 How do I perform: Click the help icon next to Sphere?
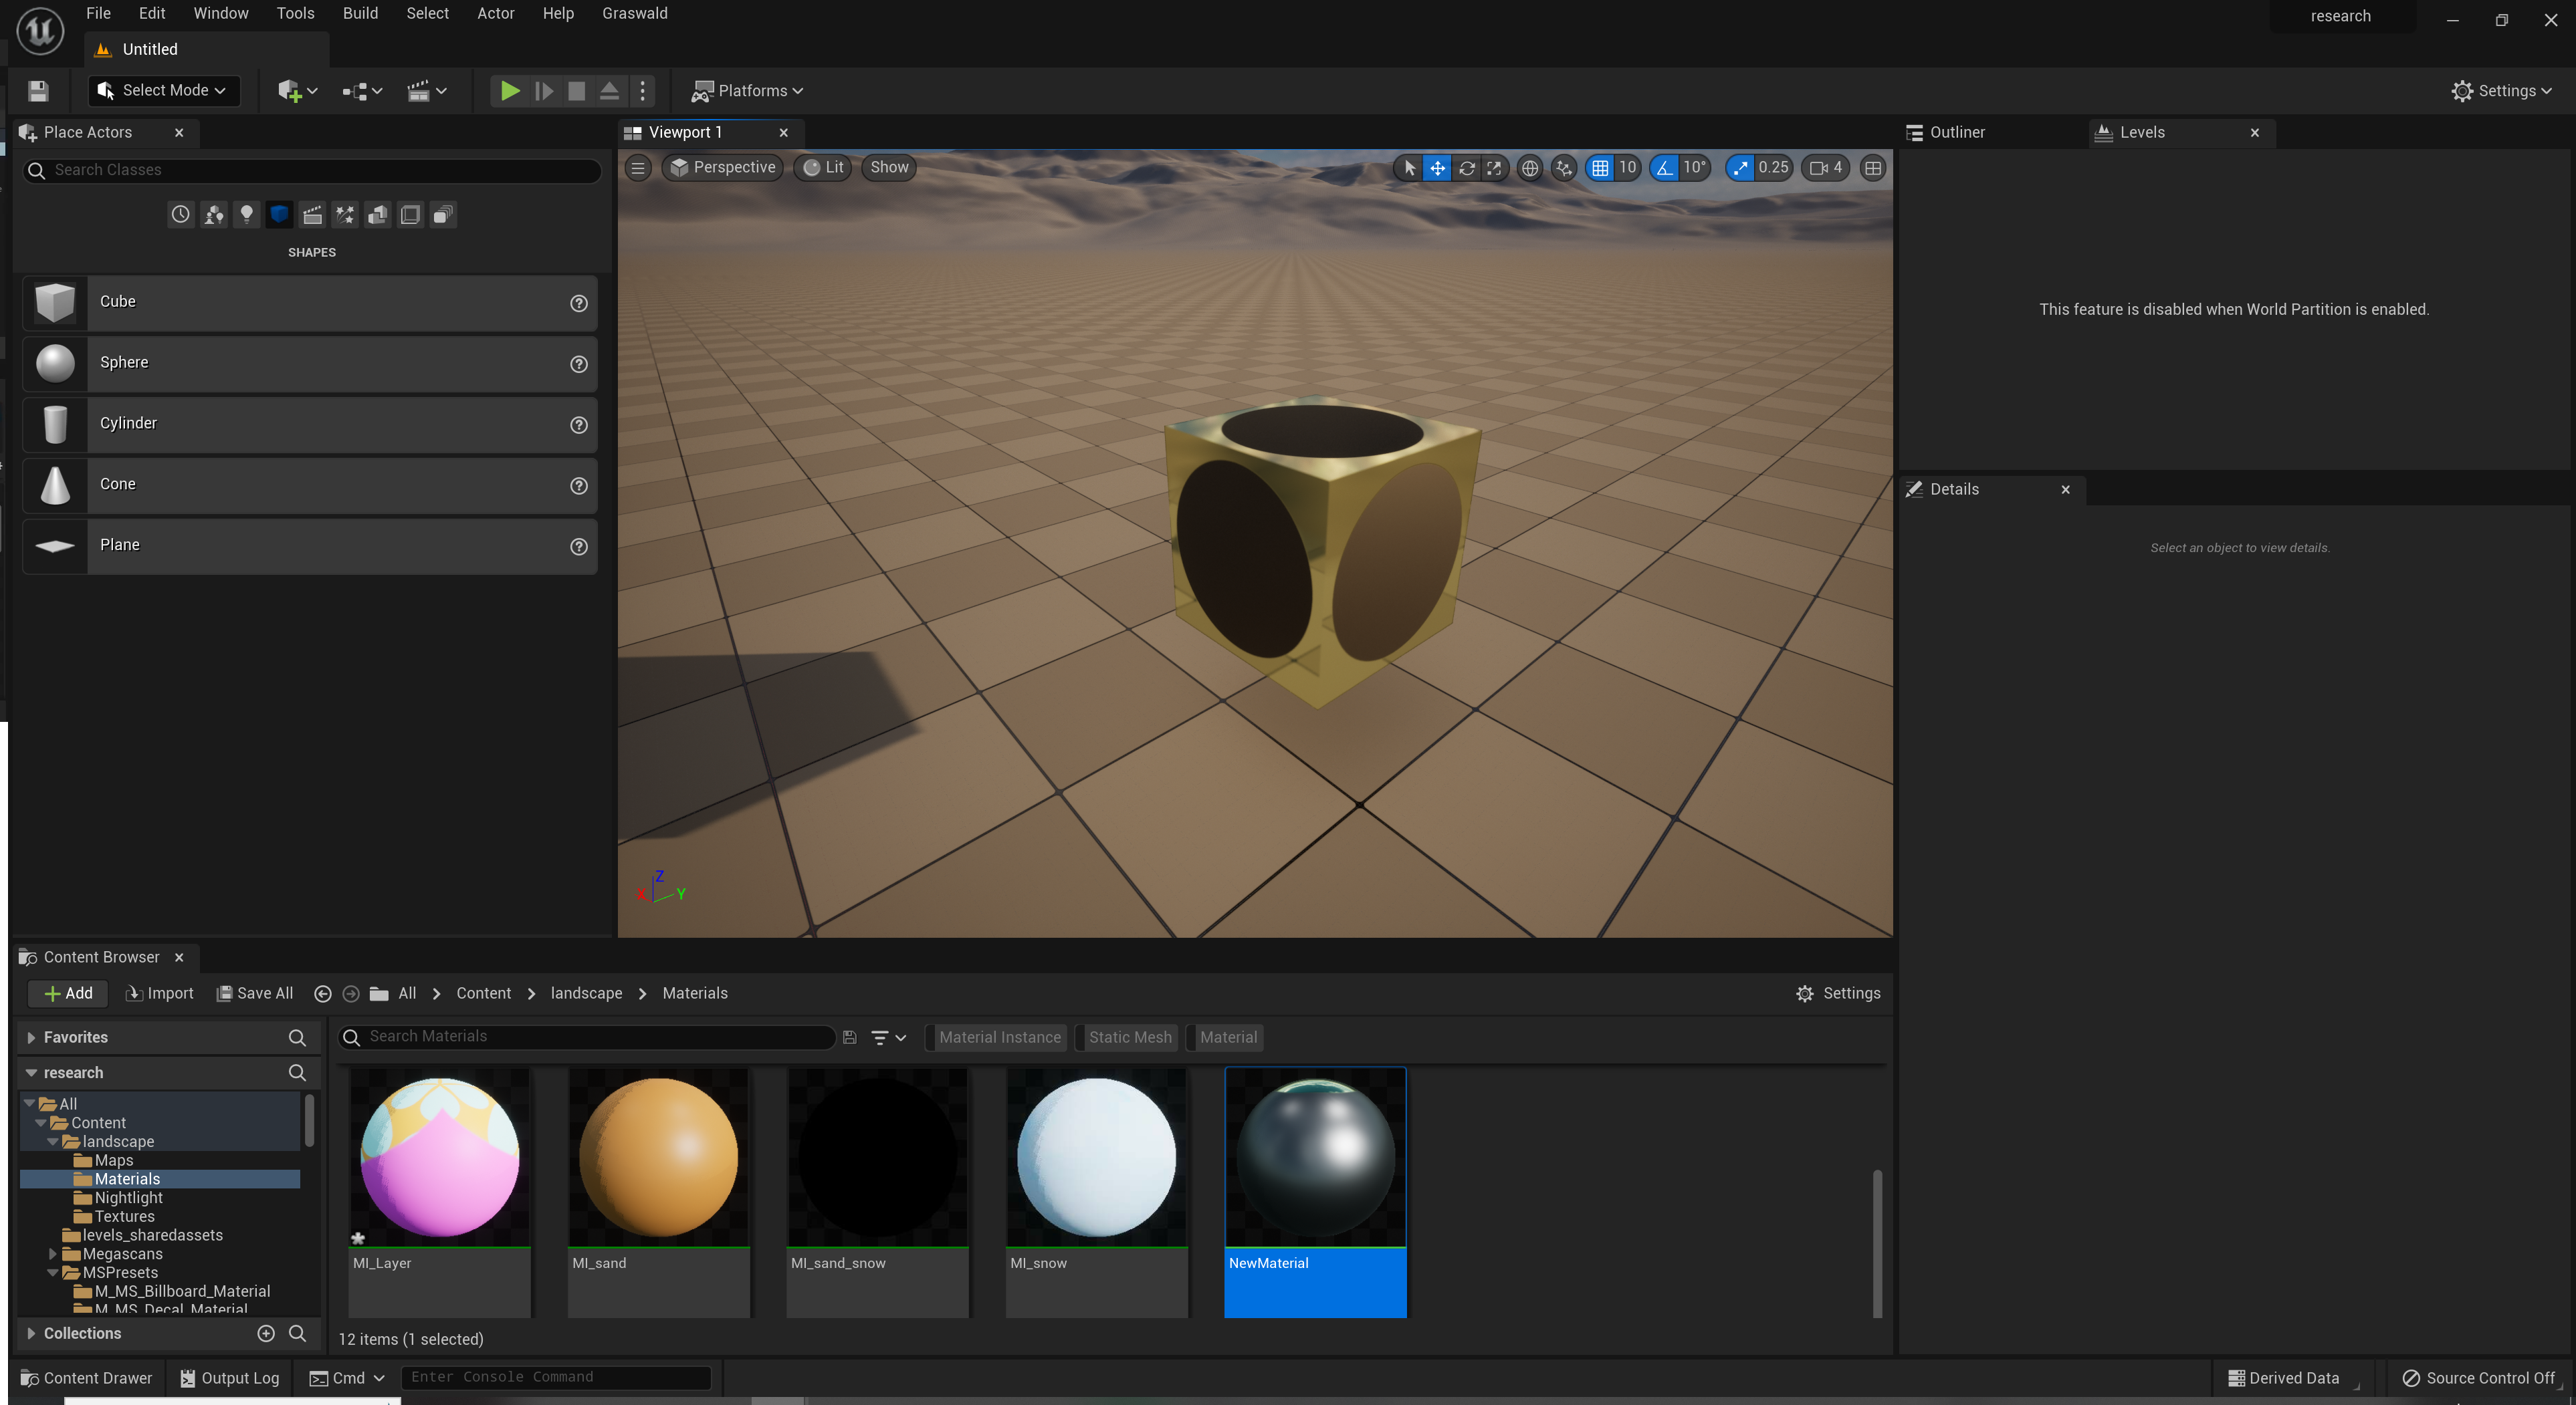coord(578,364)
